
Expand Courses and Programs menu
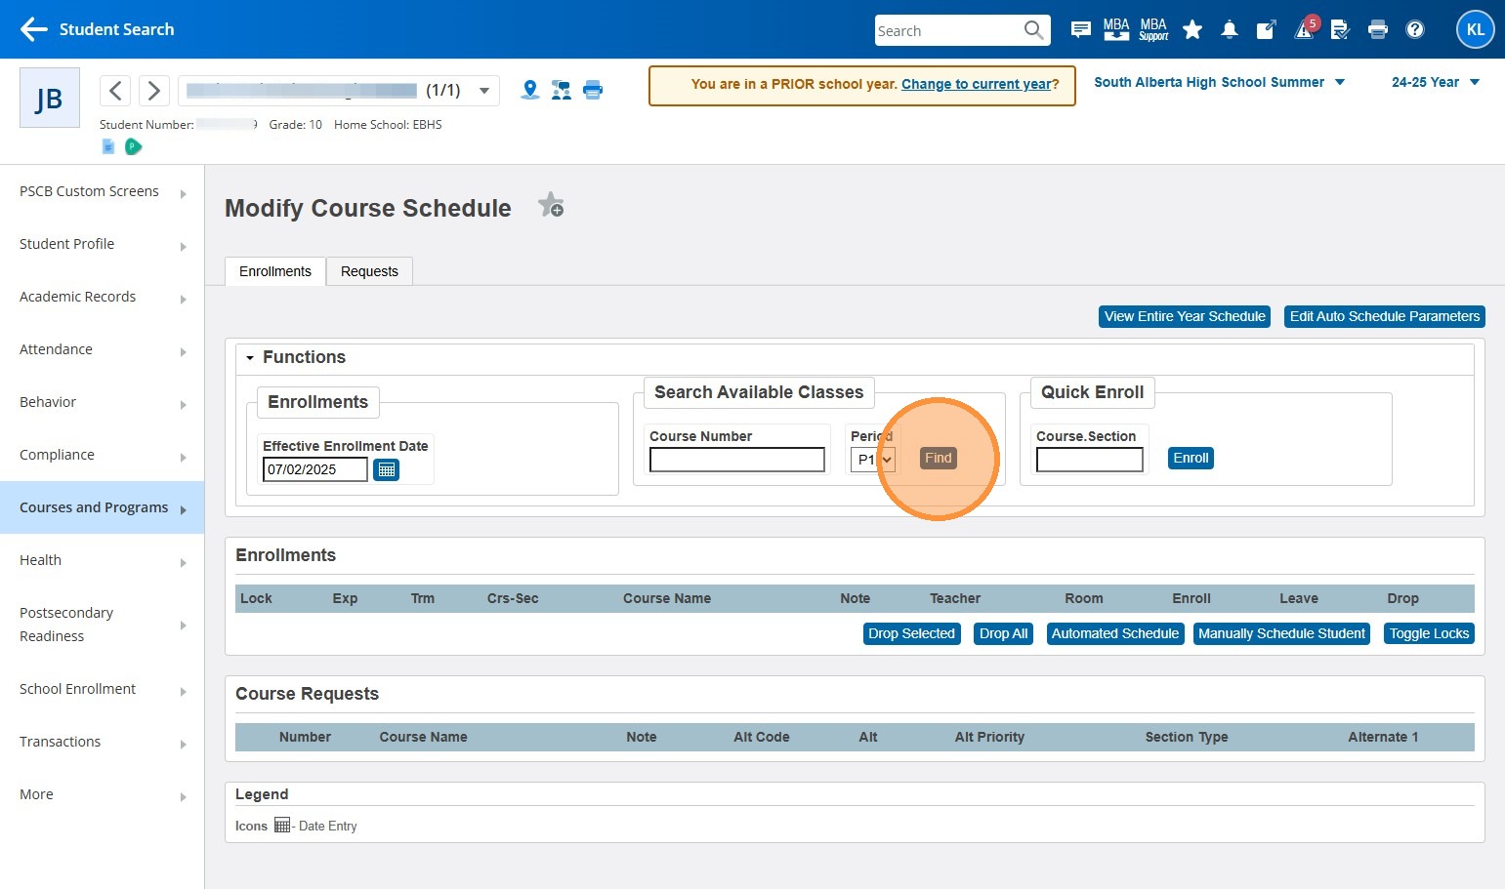102,507
